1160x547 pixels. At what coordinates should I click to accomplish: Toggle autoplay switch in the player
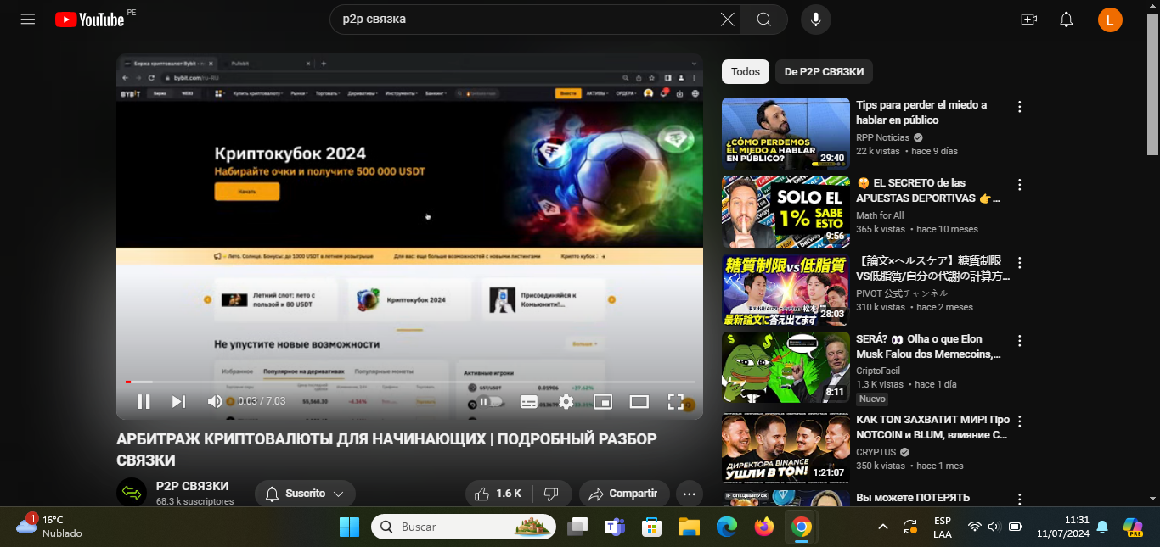(x=491, y=401)
